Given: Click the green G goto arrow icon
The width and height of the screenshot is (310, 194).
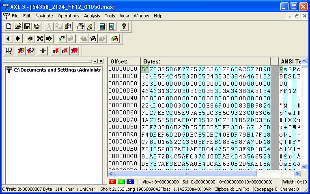Looking at the screenshot, I should click(x=62, y=39).
